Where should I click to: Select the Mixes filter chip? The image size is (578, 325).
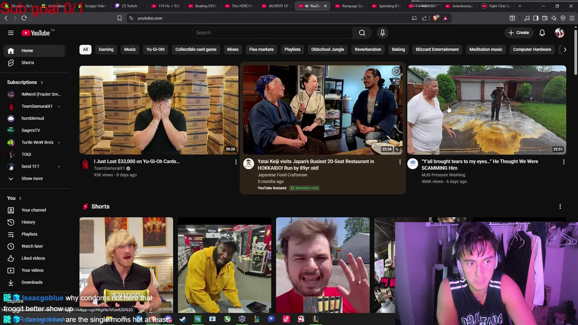click(233, 50)
